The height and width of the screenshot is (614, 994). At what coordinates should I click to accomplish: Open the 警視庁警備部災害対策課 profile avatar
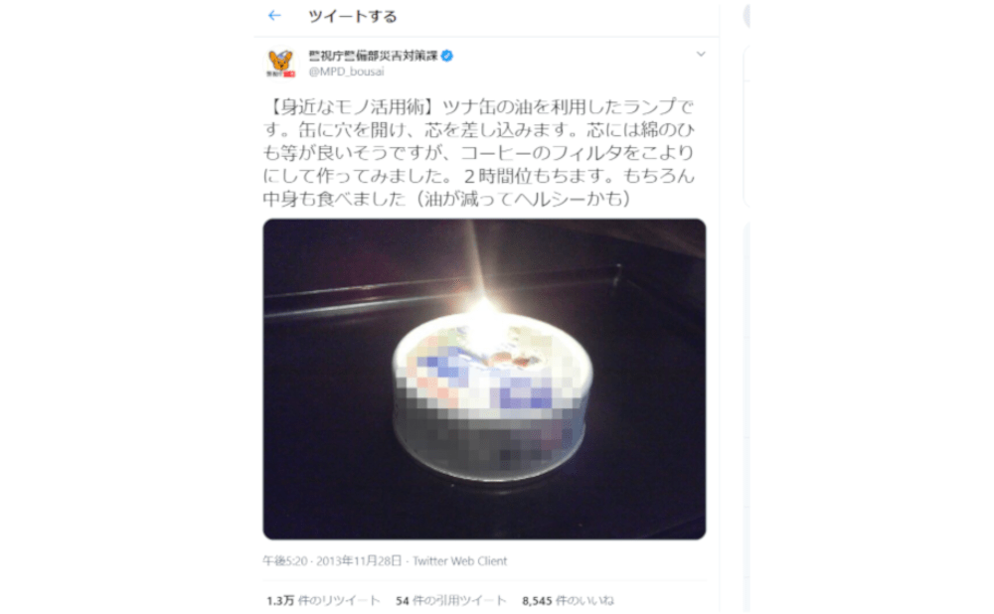[280, 64]
